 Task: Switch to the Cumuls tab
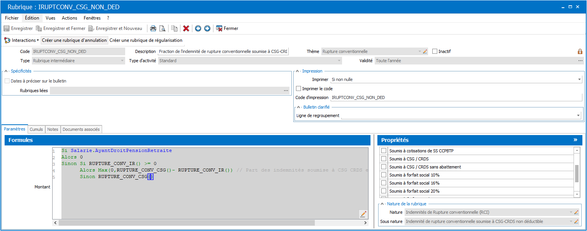click(x=36, y=129)
